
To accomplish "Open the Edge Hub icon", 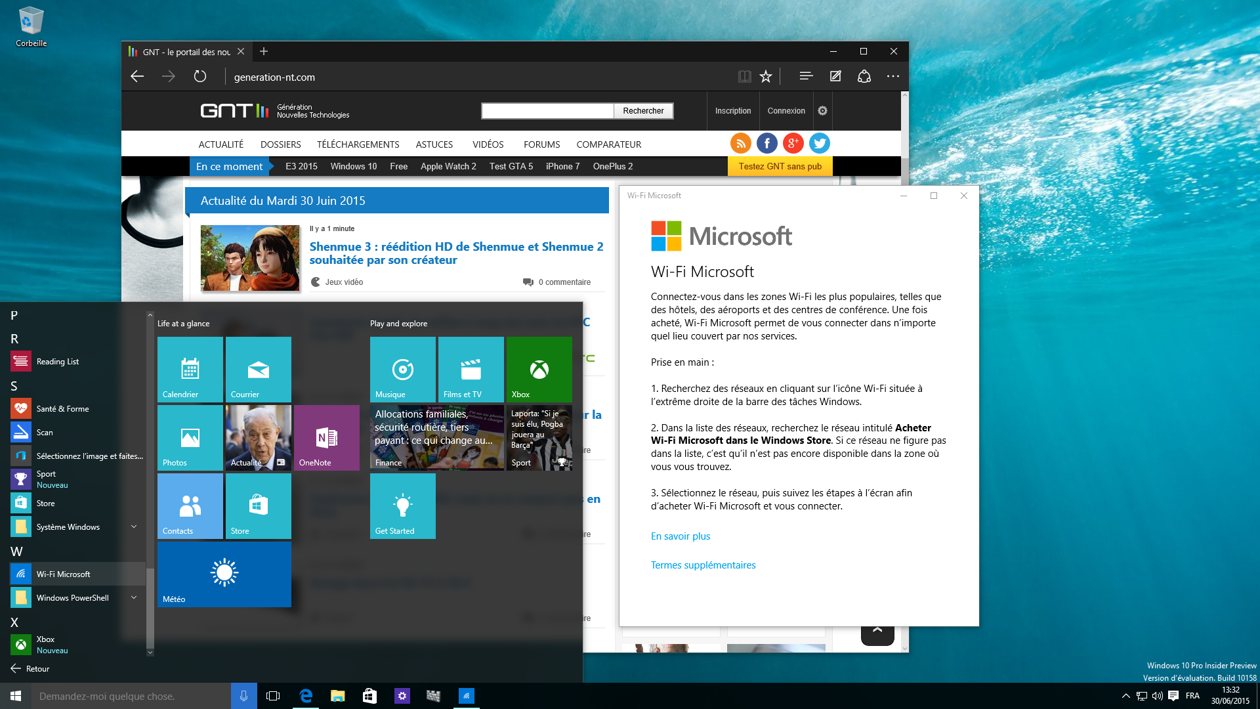I will coord(806,76).
